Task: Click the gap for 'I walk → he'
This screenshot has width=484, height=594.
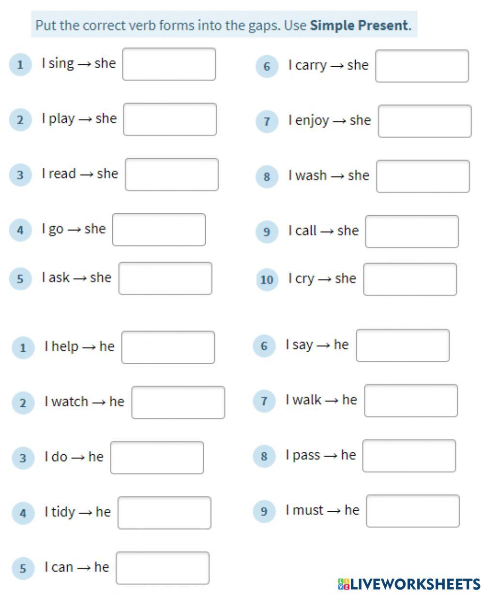Action: click(x=411, y=401)
